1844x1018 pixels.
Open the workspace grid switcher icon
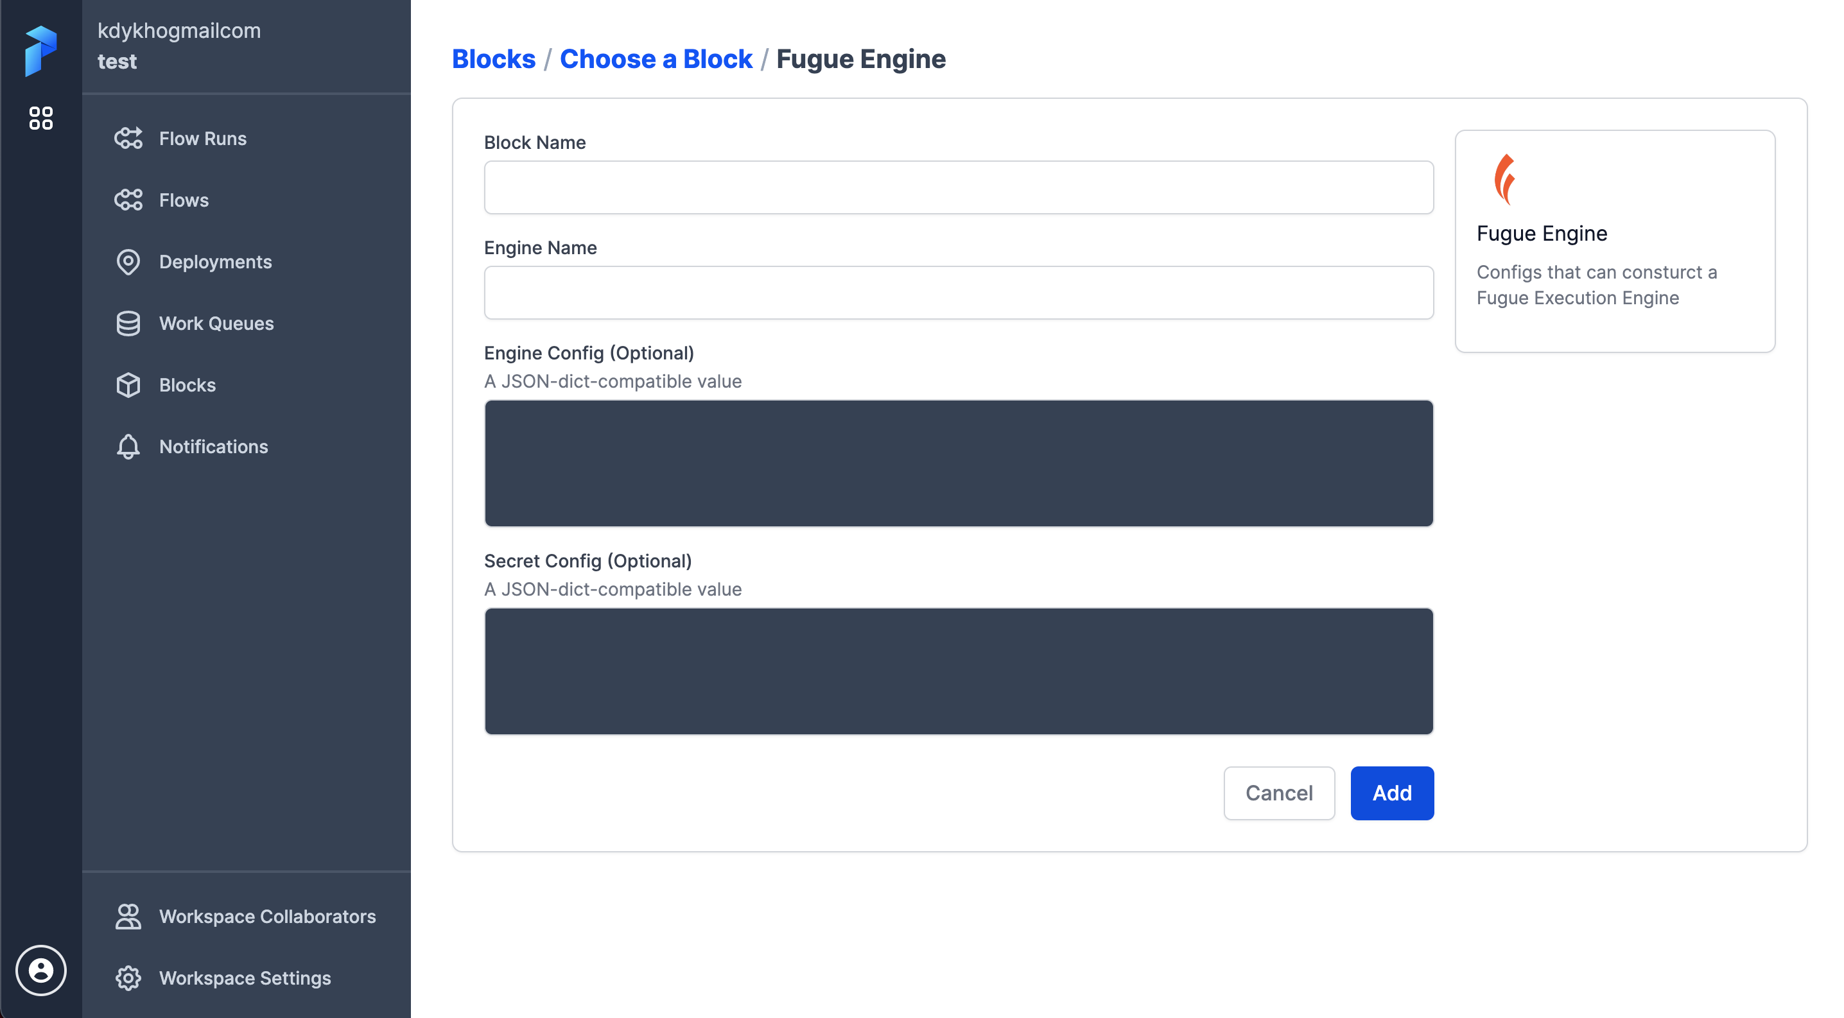(41, 118)
